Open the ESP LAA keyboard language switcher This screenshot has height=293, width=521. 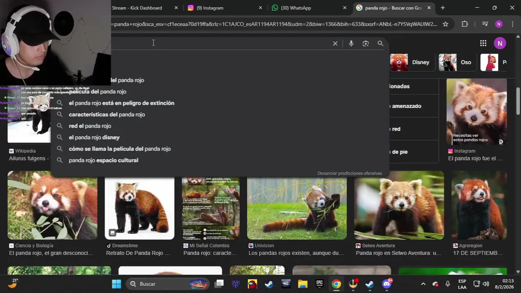click(x=462, y=284)
